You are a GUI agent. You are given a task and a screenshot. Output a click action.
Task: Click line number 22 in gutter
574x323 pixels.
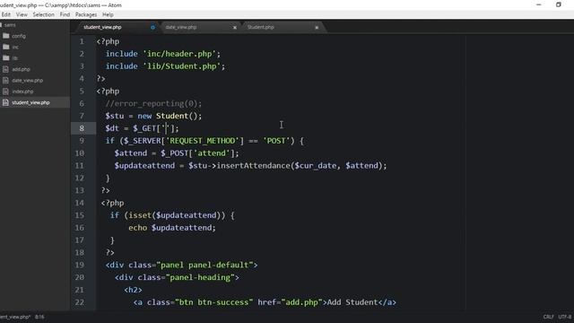(80, 302)
